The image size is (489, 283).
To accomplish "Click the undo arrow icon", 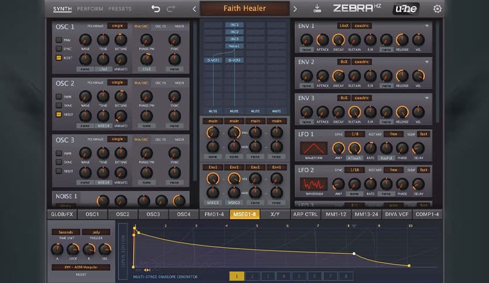I will (156, 9).
